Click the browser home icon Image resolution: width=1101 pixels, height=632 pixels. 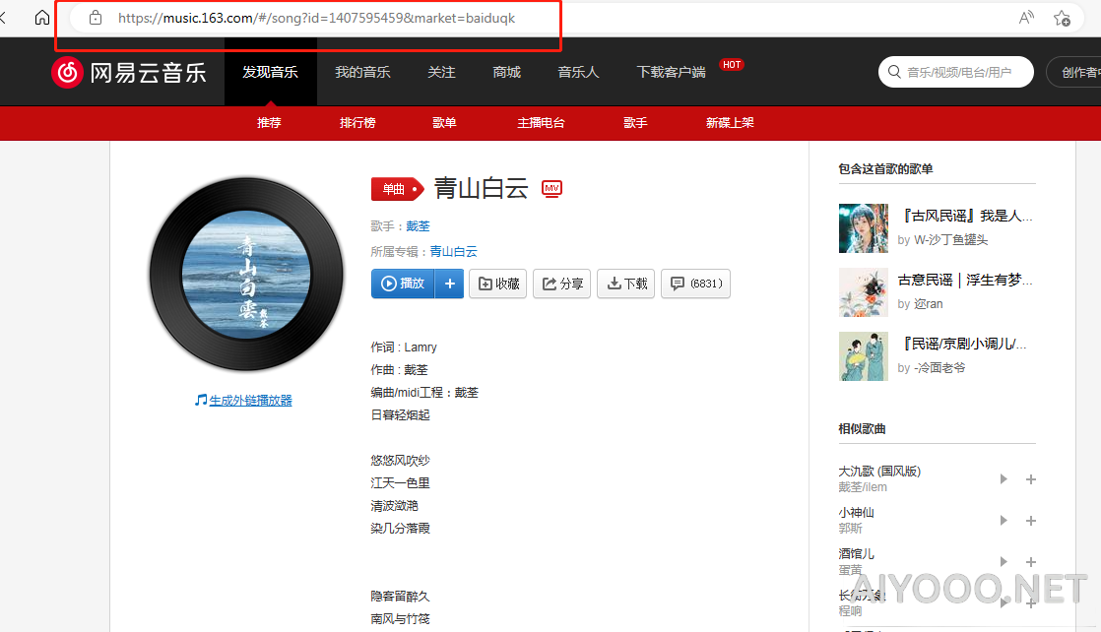42,18
